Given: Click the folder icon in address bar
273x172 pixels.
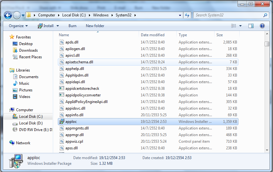Looking at the screenshot, I should [x=29, y=15].
